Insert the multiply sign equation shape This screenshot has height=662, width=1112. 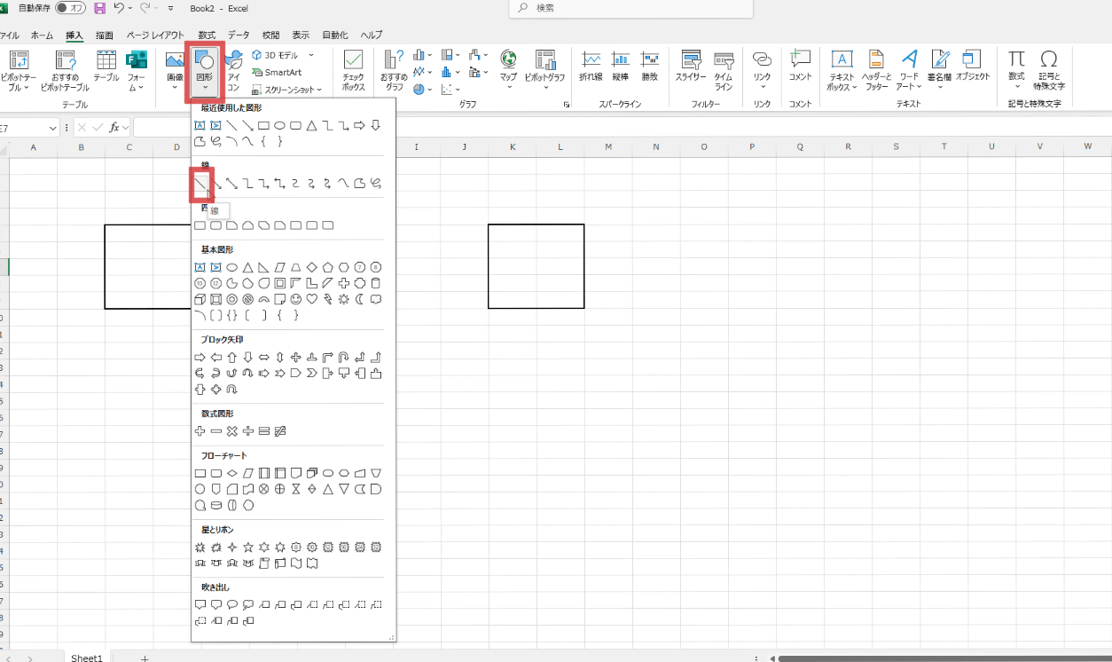tap(231, 431)
